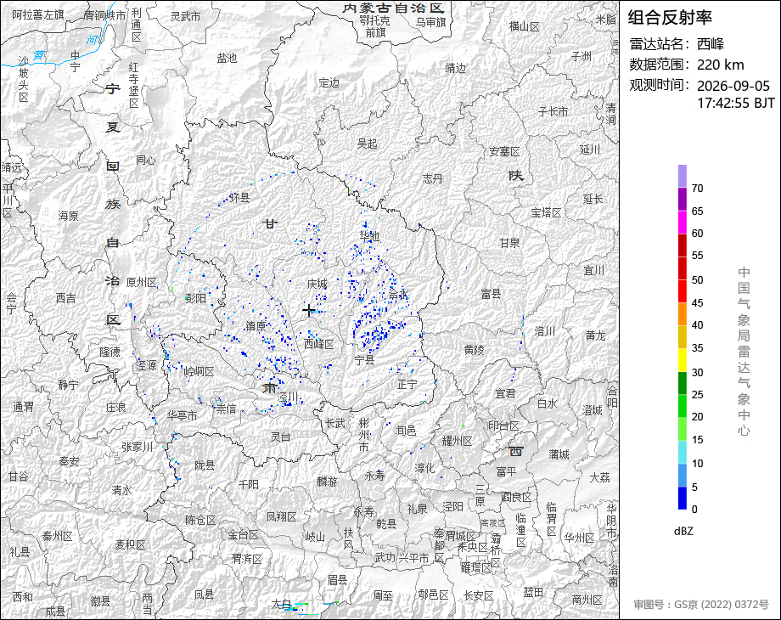This screenshot has height=620, width=781.
Task: Click the 庆城 map label
Action: pyautogui.click(x=317, y=284)
